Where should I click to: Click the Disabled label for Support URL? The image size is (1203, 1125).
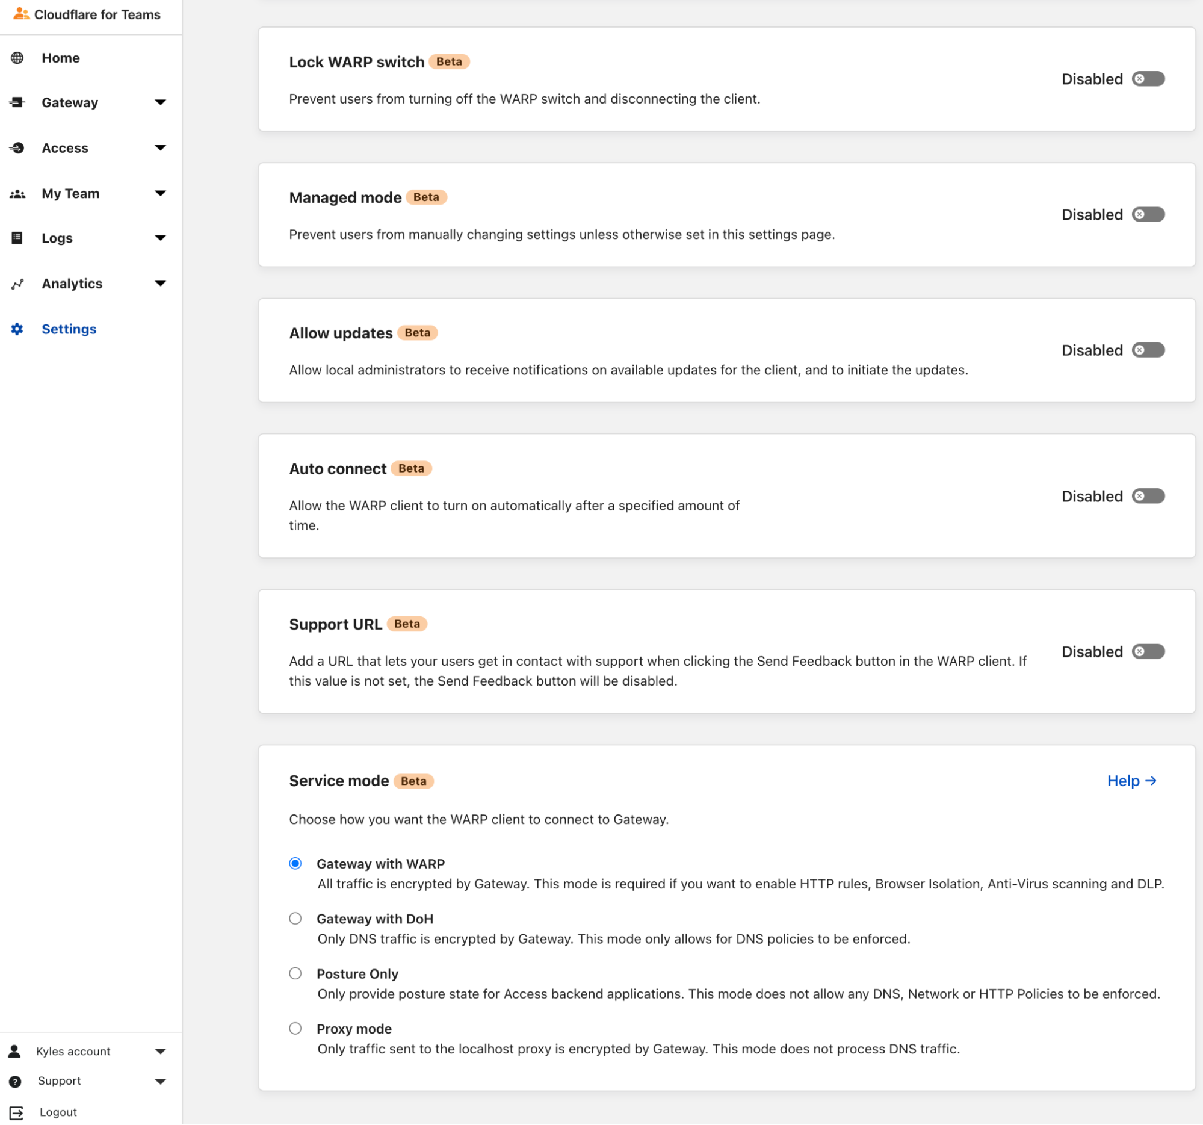[1092, 652]
